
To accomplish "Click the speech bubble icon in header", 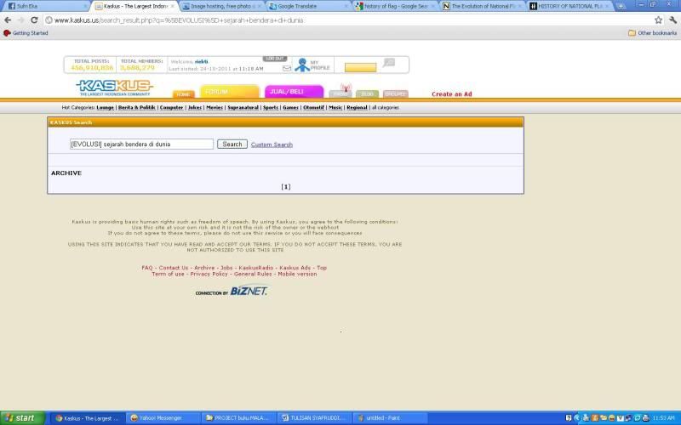I will (x=389, y=63).
